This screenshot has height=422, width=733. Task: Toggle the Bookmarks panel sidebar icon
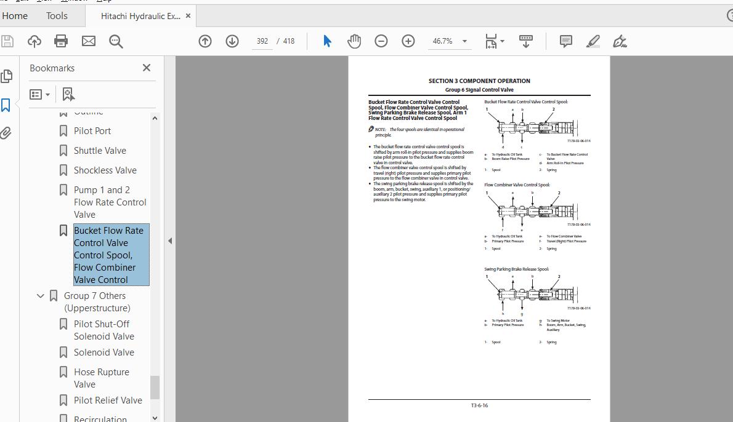[6, 105]
